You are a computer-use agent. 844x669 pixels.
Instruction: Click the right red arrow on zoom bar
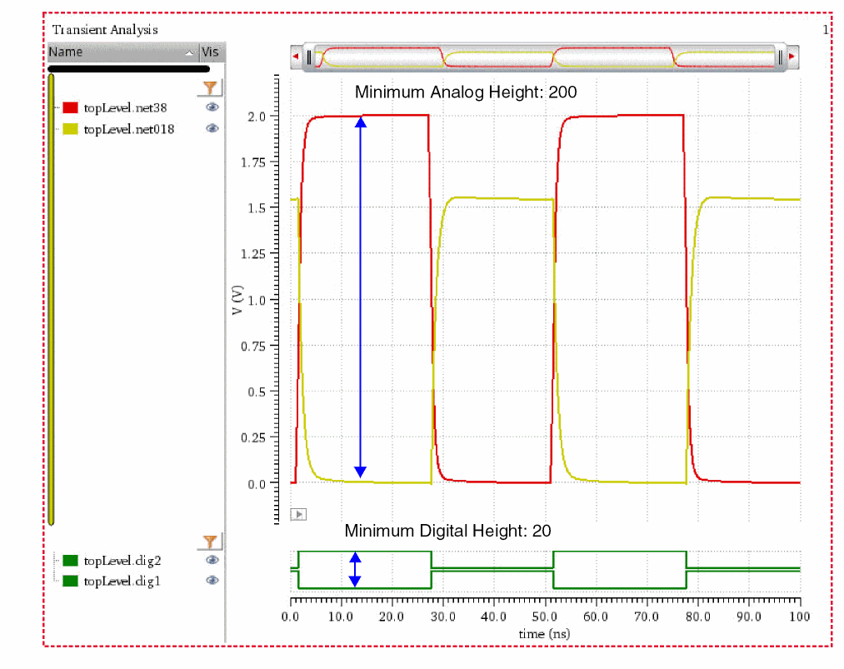pos(792,57)
